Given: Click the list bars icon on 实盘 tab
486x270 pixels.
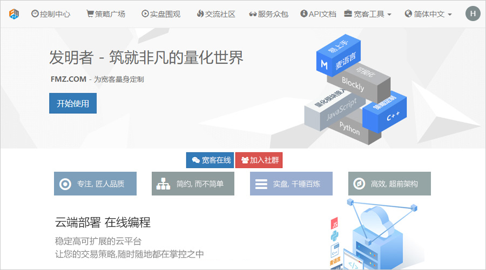Looking at the screenshot, I should (x=261, y=184).
